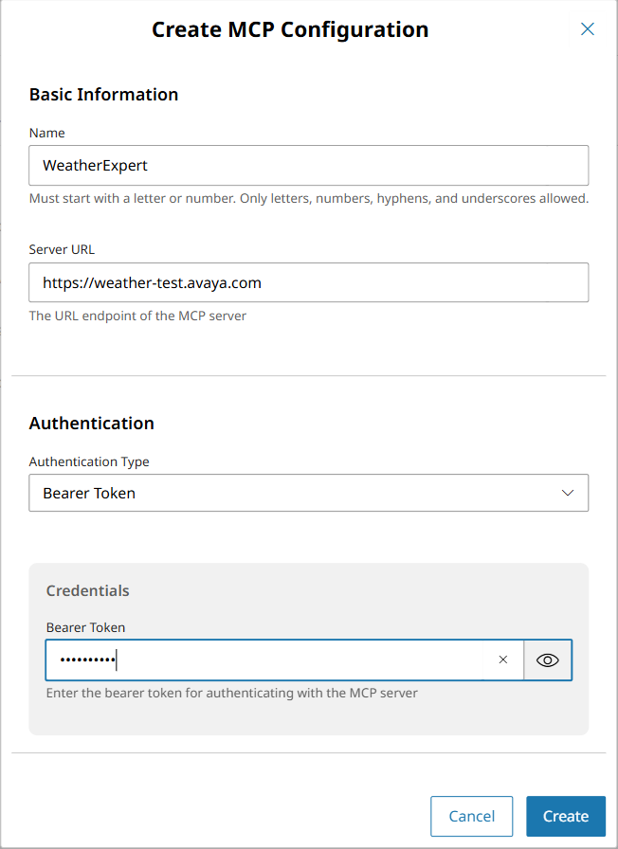Click the Create button
Screen dimensions: 618x849
[x=566, y=816]
